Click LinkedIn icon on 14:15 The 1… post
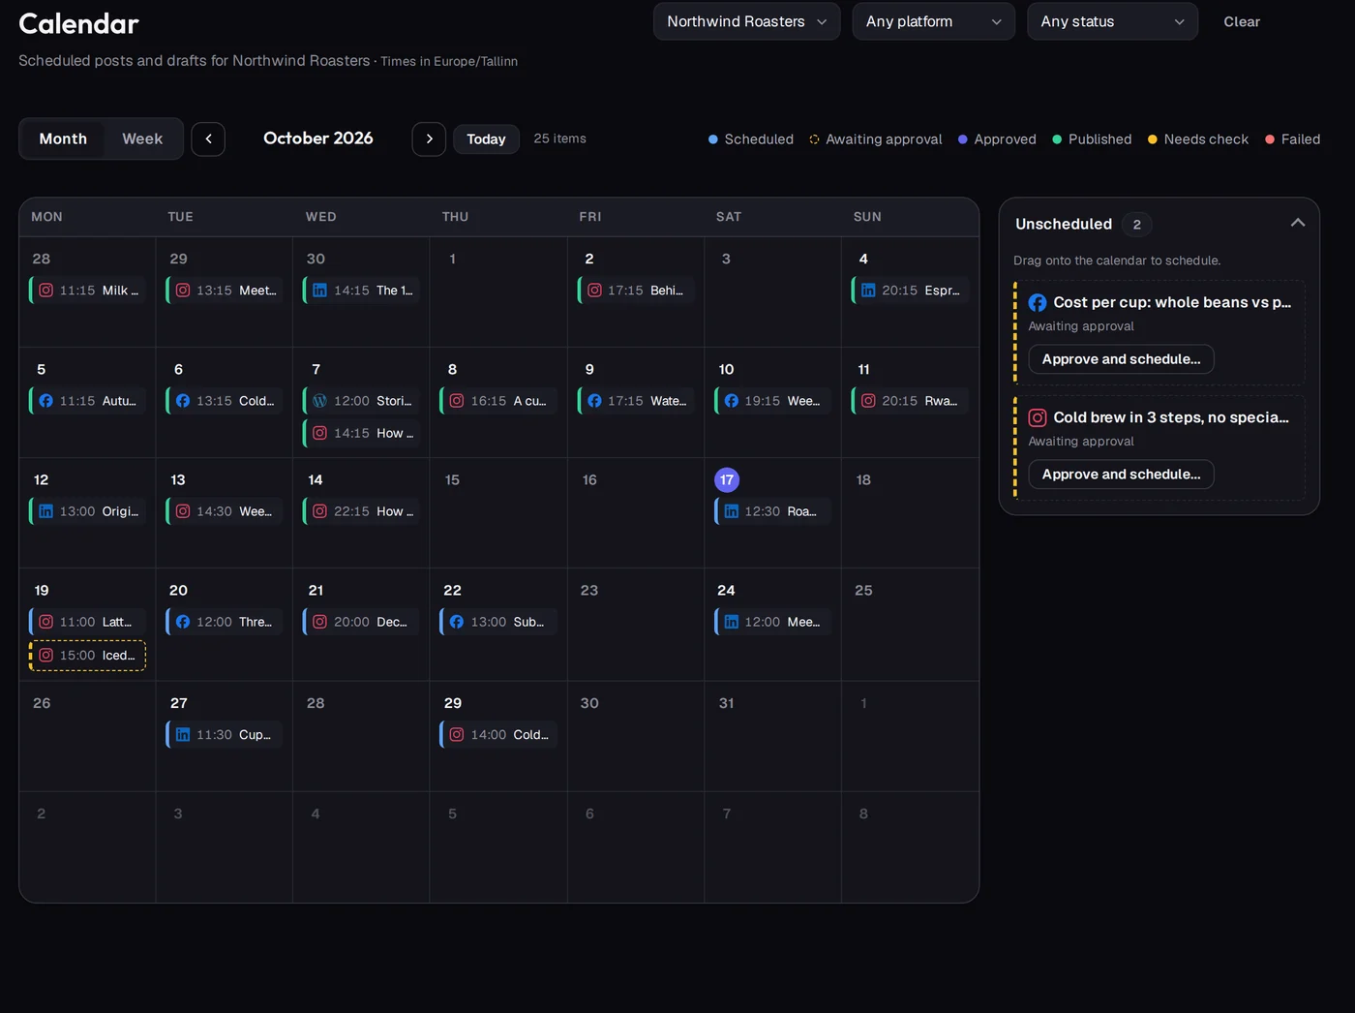This screenshot has height=1013, width=1355. tap(319, 291)
